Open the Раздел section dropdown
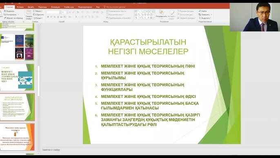This screenshot has height=158, width=280. click(38, 18)
